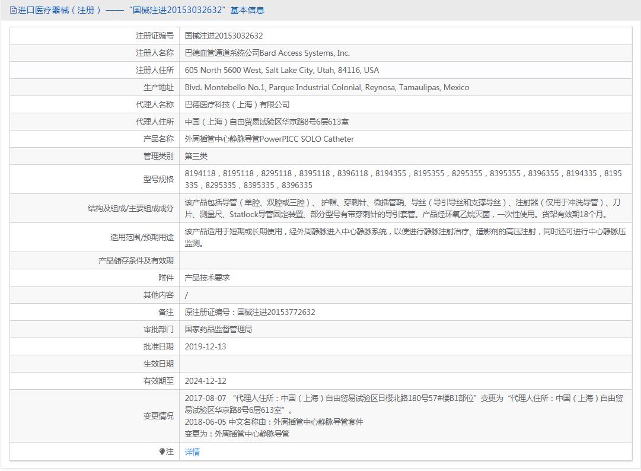This screenshot has height=471, width=641.
Task: Click the 有效期至 label
Action: 158,381
